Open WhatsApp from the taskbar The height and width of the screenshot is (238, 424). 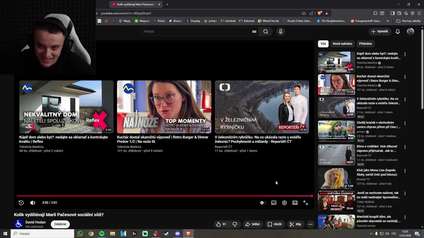(x=80, y=234)
